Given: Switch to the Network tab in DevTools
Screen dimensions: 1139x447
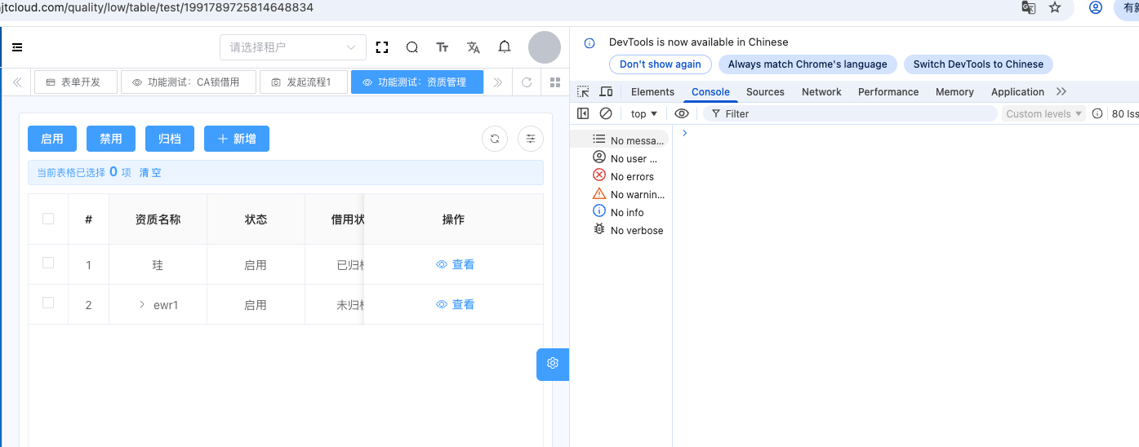Looking at the screenshot, I should click(821, 92).
